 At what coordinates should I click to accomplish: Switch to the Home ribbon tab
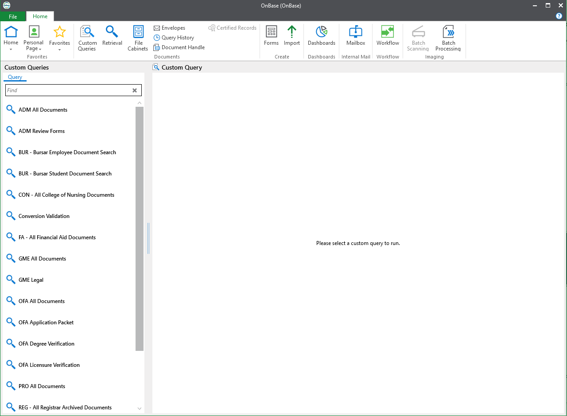[x=40, y=16]
